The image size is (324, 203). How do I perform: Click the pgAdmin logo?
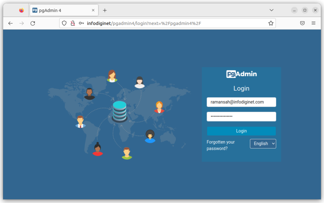coord(241,74)
